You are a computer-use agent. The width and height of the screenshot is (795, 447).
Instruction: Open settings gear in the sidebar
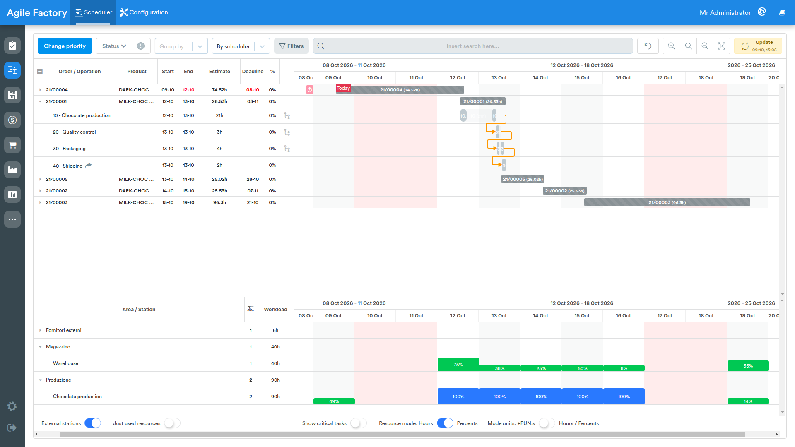[12, 406]
